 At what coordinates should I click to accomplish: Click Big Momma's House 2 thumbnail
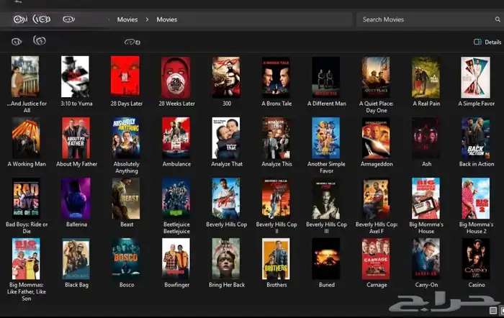pyautogui.click(x=476, y=198)
